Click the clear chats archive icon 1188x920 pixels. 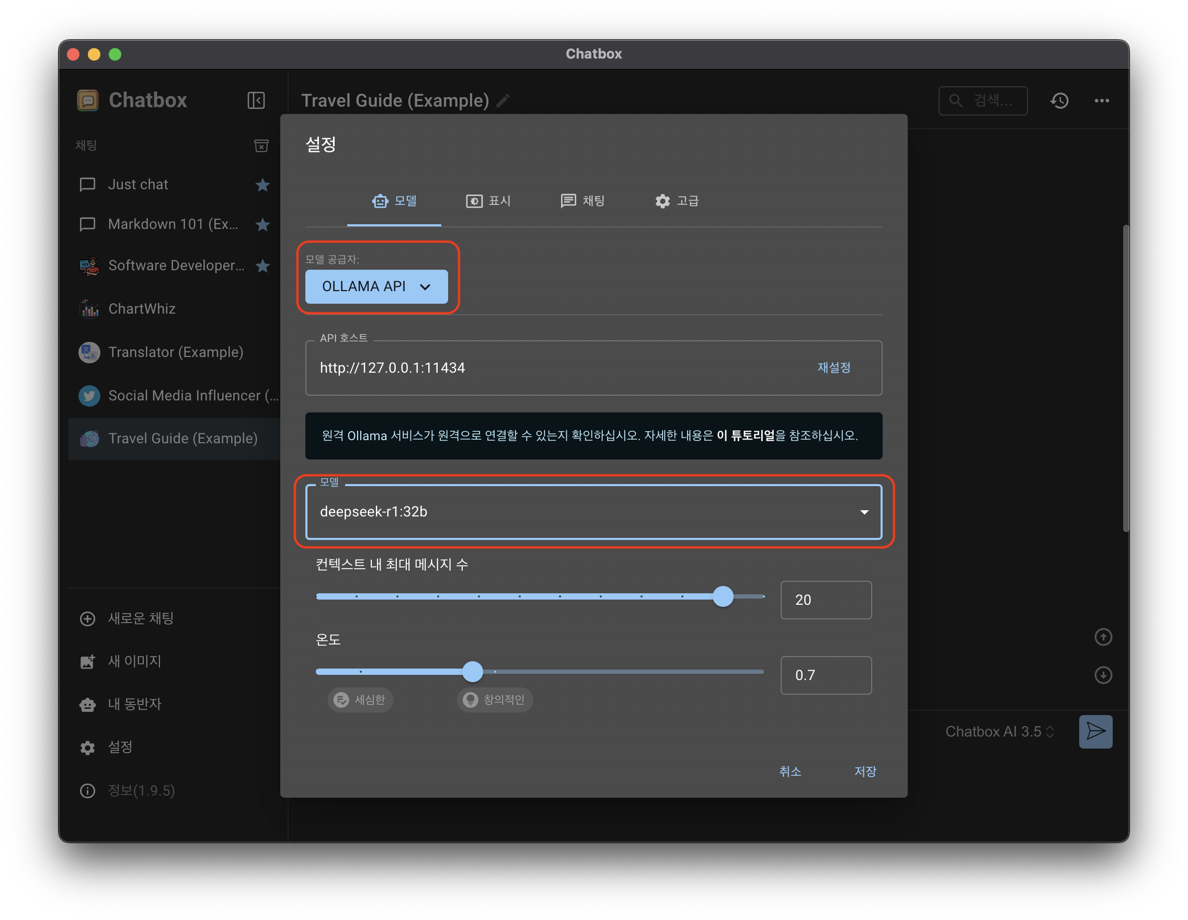pos(261,146)
